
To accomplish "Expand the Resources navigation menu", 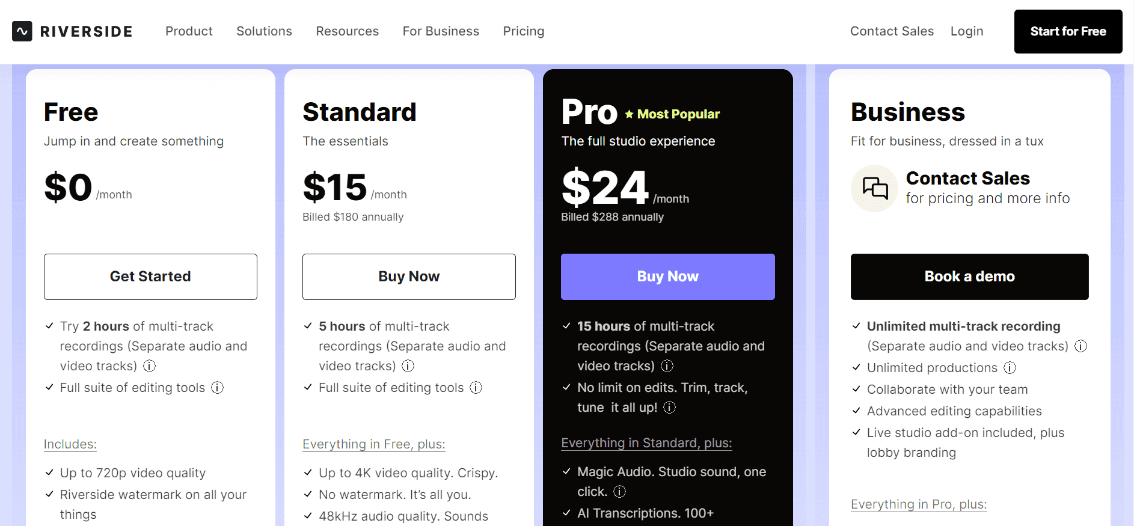I will [348, 31].
